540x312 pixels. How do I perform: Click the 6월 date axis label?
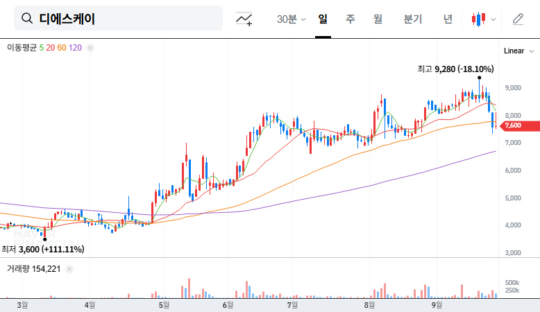click(228, 305)
